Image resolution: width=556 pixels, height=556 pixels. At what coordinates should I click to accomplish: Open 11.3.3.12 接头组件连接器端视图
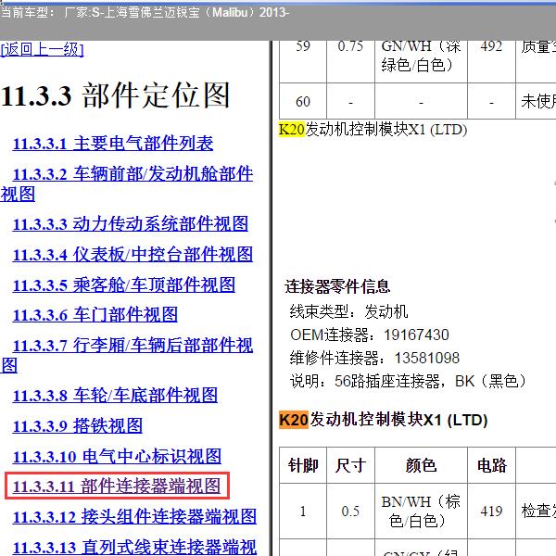(x=134, y=517)
